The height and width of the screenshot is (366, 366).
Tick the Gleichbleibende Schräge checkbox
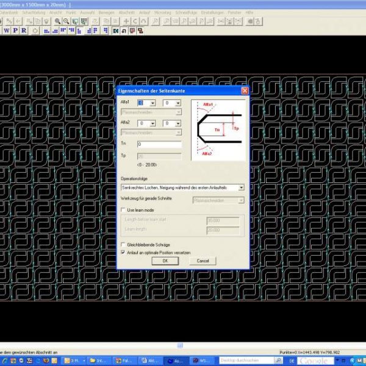[x=123, y=245]
